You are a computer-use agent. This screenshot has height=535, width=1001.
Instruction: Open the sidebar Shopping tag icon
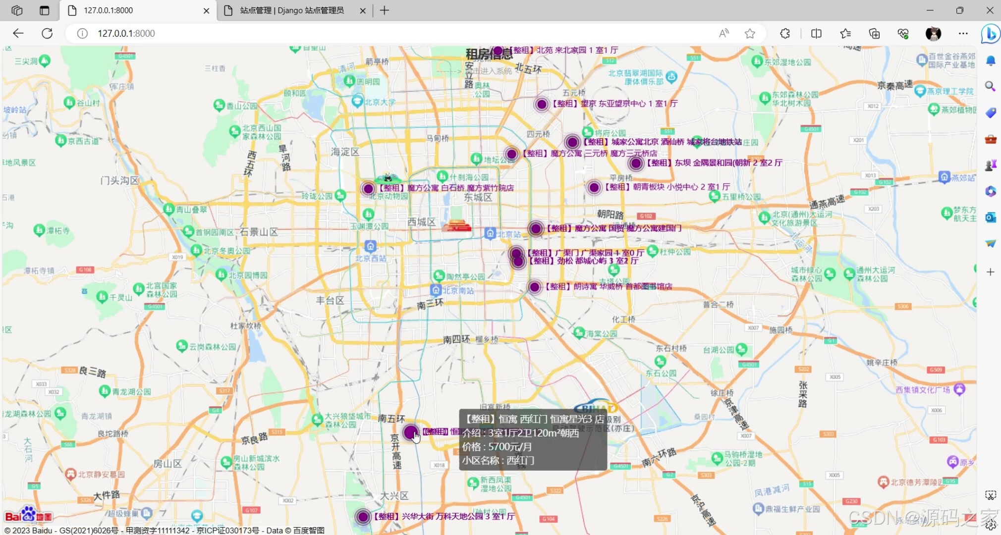(x=991, y=112)
